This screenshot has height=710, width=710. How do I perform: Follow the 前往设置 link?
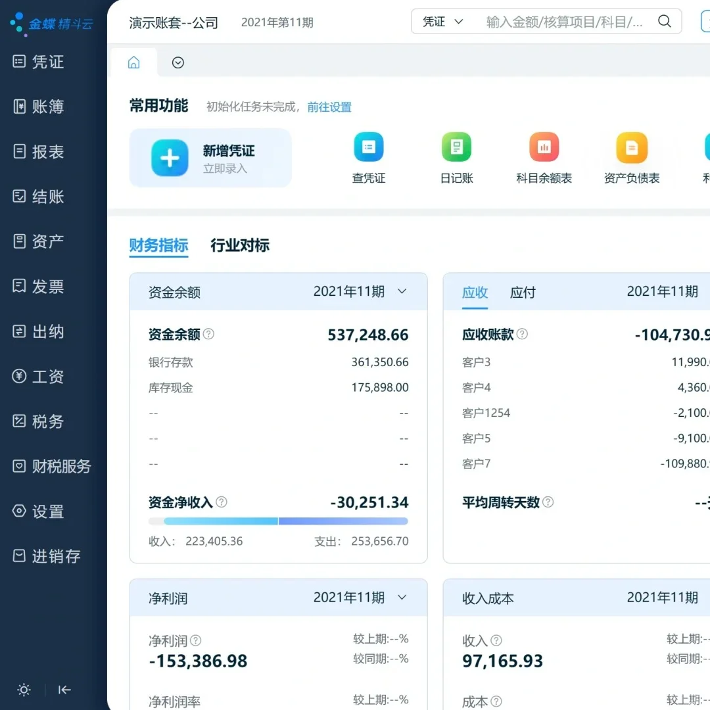pos(329,107)
